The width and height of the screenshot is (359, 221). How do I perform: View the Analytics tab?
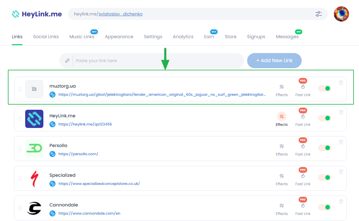click(183, 37)
